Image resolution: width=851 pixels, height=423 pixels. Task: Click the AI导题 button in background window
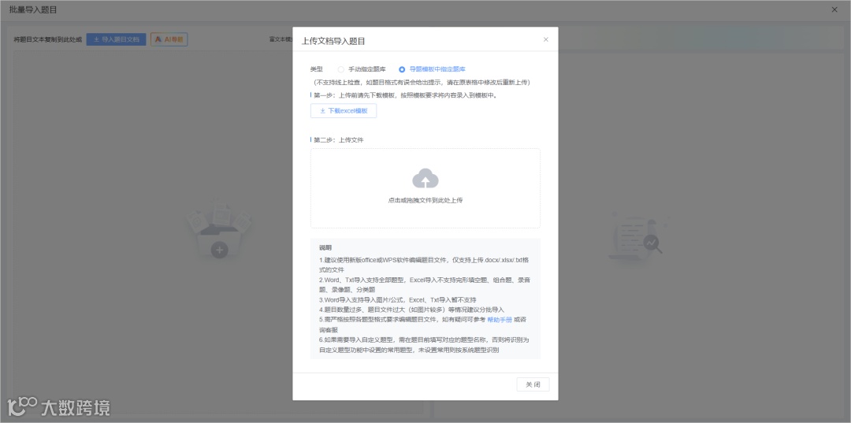(x=169, y=39)
